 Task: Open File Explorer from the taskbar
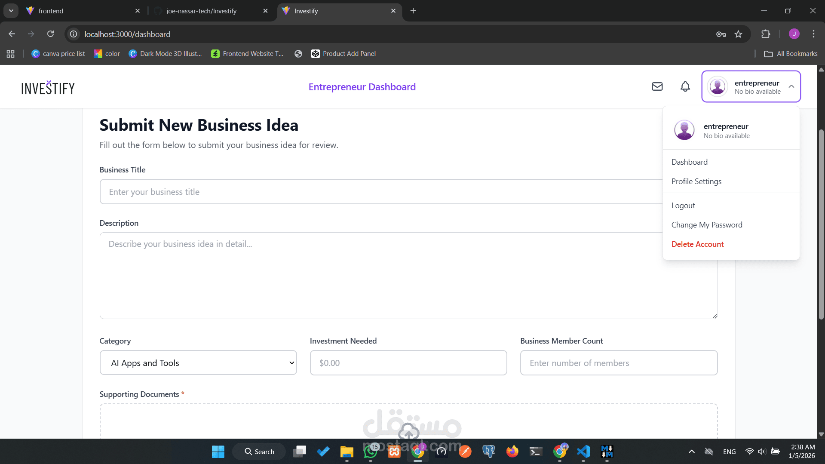[x=347, y=452]
